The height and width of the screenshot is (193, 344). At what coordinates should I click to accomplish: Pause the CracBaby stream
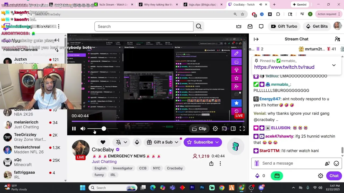click(74, 129)
